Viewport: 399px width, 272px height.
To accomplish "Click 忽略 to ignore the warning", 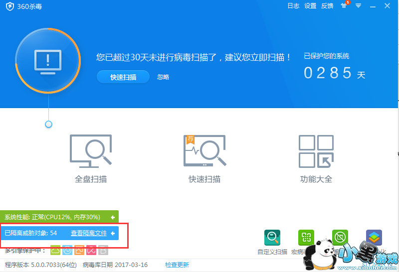I will (x=163, y=77).
